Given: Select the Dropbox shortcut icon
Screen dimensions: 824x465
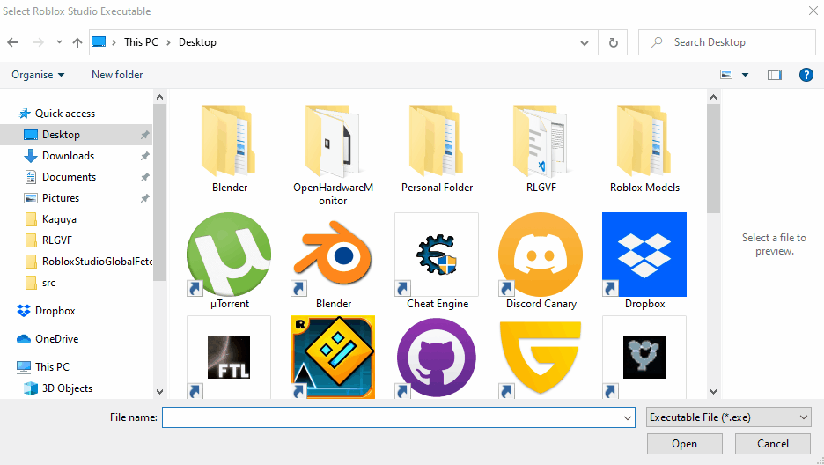Looking at the screenshot, I should pyautogui.click(x=644, y=255).
